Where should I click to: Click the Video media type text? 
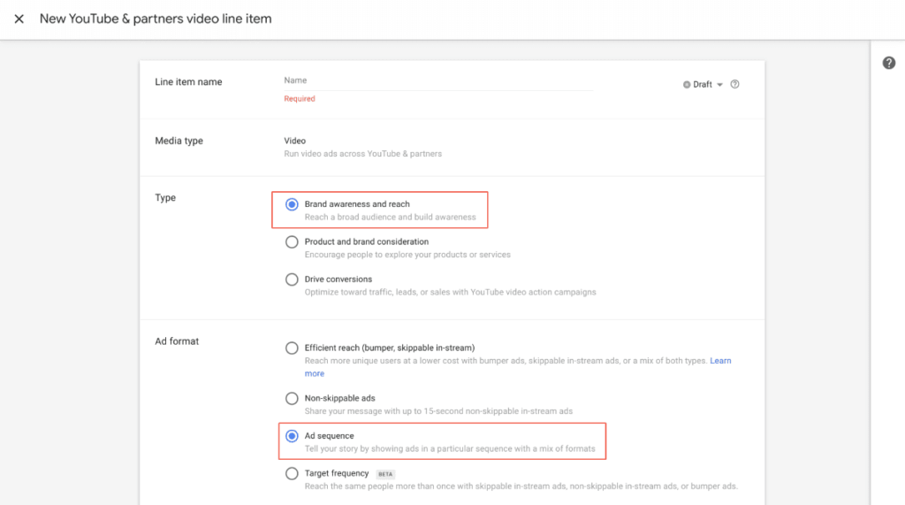pos(294,141)
